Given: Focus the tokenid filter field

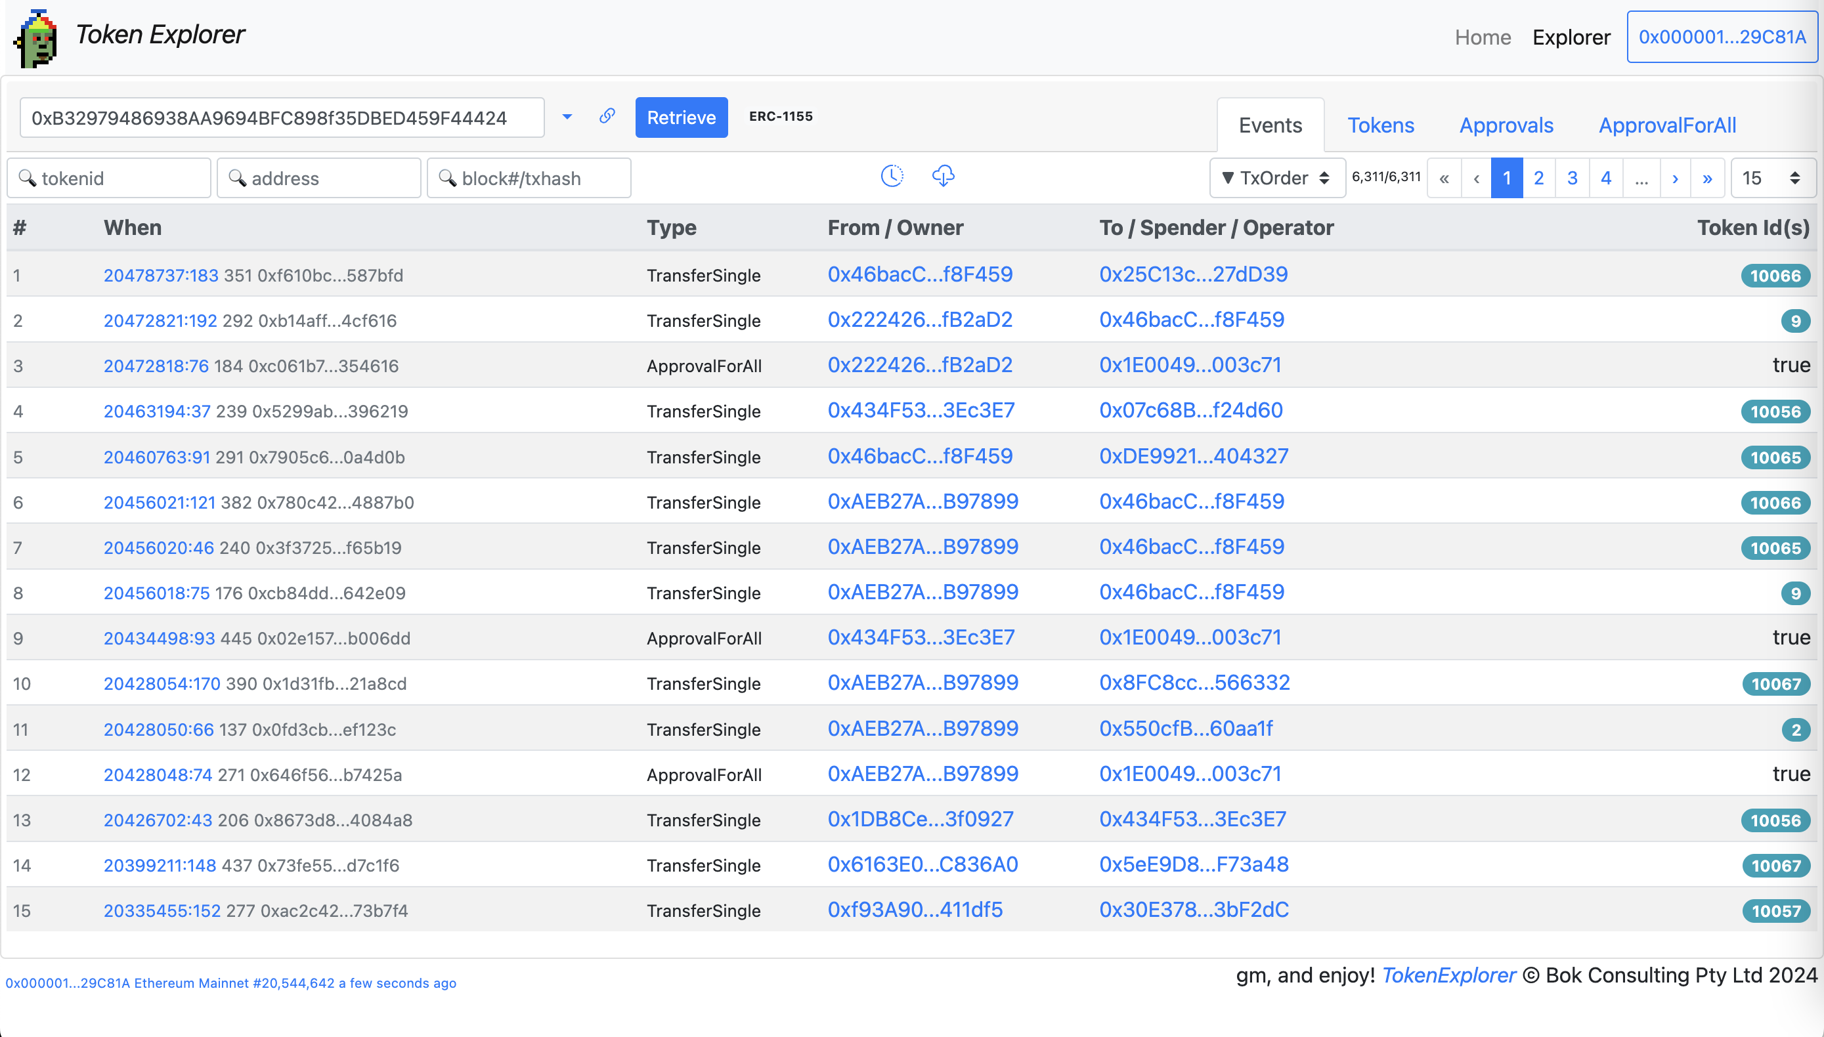Looking at the screenshot, I should [x=110, y=178].
